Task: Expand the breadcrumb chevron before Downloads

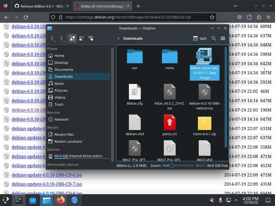Action: [x=118, y=38]
